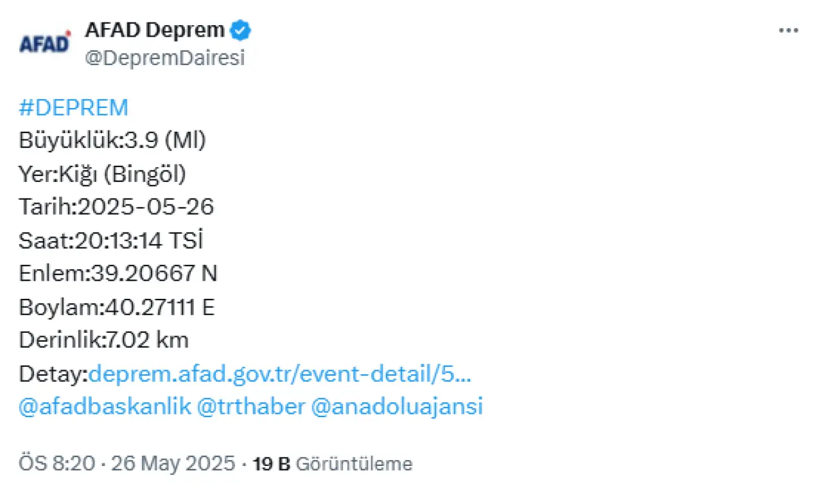Click the Saat:20:13:14 TSİ line
This screenshot has height=500, width=822.
click(x=111, y=240)
